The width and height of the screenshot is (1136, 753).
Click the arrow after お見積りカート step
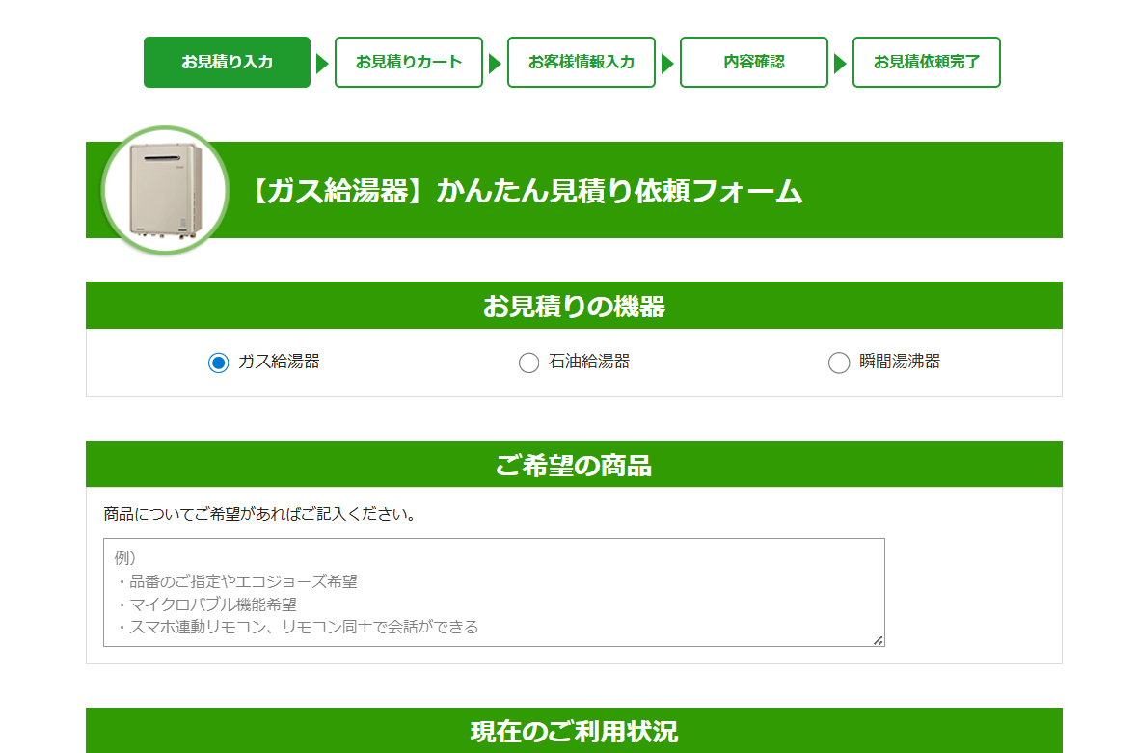[496, 64]
